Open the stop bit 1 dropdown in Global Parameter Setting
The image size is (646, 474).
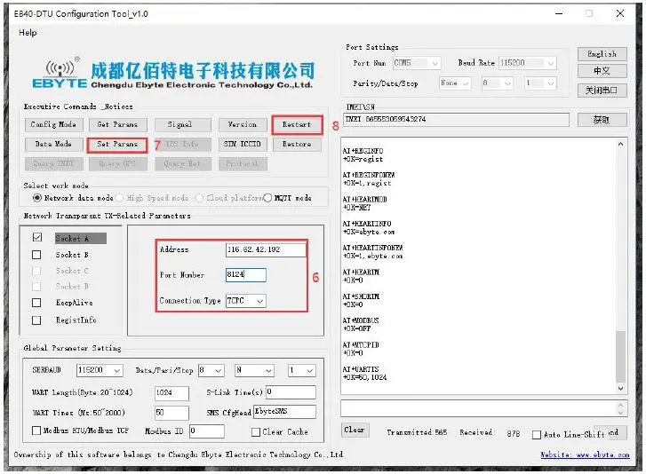click(302, 370)
